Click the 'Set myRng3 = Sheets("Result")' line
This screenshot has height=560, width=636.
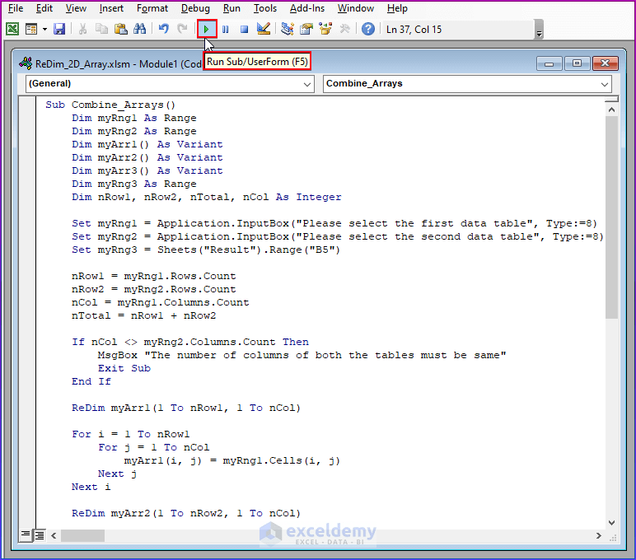click(206, 250)
